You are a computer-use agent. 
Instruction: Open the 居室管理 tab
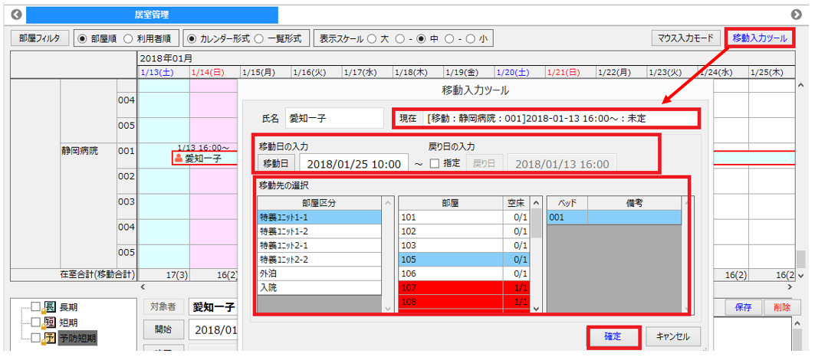[152, 15]
